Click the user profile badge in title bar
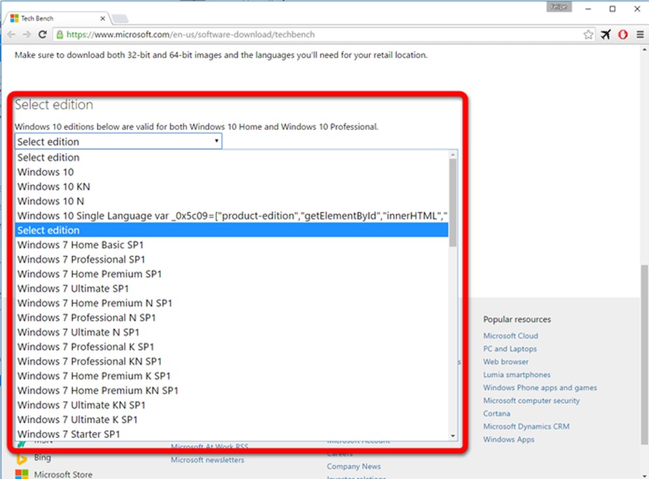Image resolution: width=649 pixels, height=479 pixels. coord(559,7)
